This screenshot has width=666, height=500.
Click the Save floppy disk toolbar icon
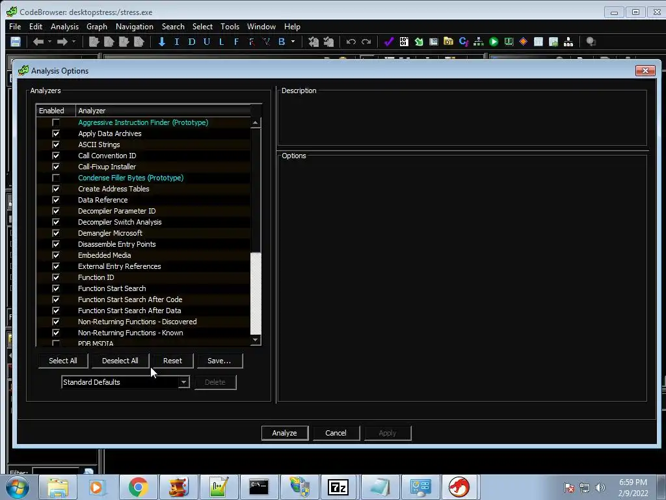[16, 42]
